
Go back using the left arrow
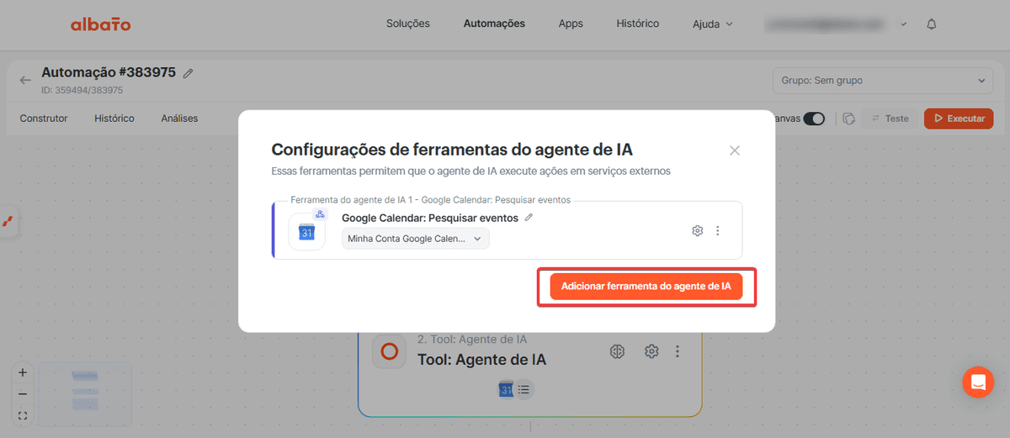pyautogui.click(x=25, y=80)
